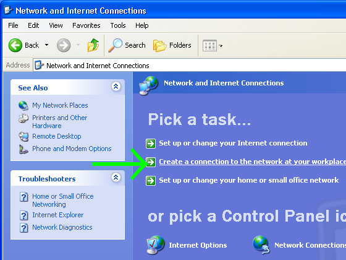Click the Up folder icon in toolbar
Viewport: 346px width, 260px height.
pos(93,45)
